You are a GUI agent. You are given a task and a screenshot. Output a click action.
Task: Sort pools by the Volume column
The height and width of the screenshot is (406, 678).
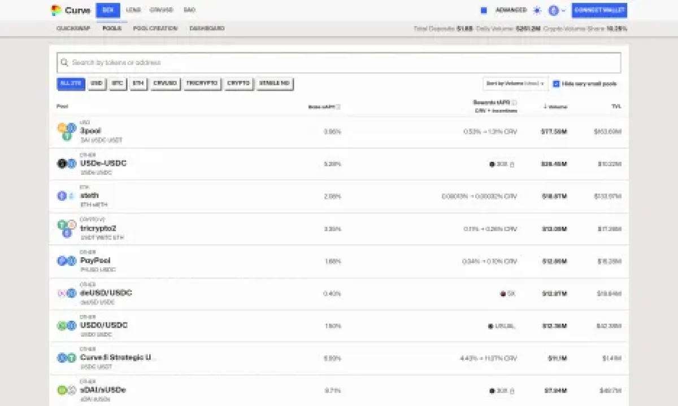556,107
